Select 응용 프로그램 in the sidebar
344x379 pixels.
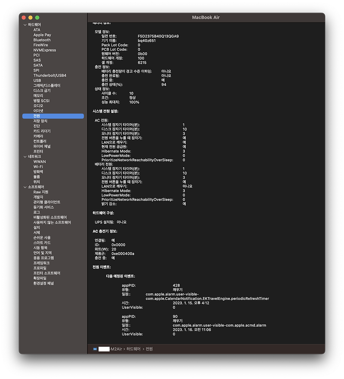click(44, 258)
